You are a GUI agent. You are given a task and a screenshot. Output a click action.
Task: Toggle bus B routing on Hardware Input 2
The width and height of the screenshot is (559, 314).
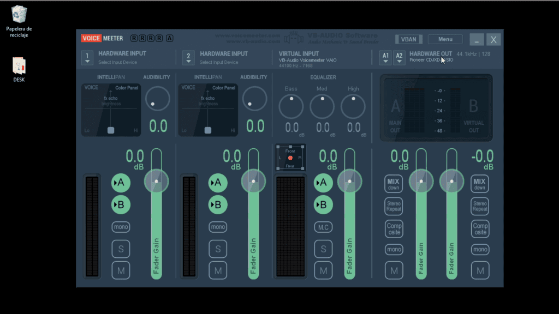(x=217, y=205)
